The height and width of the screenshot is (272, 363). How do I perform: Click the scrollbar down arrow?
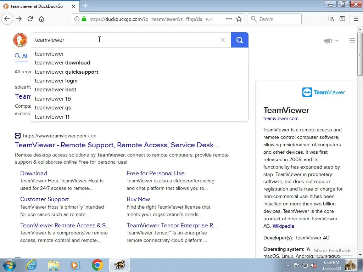360,255
